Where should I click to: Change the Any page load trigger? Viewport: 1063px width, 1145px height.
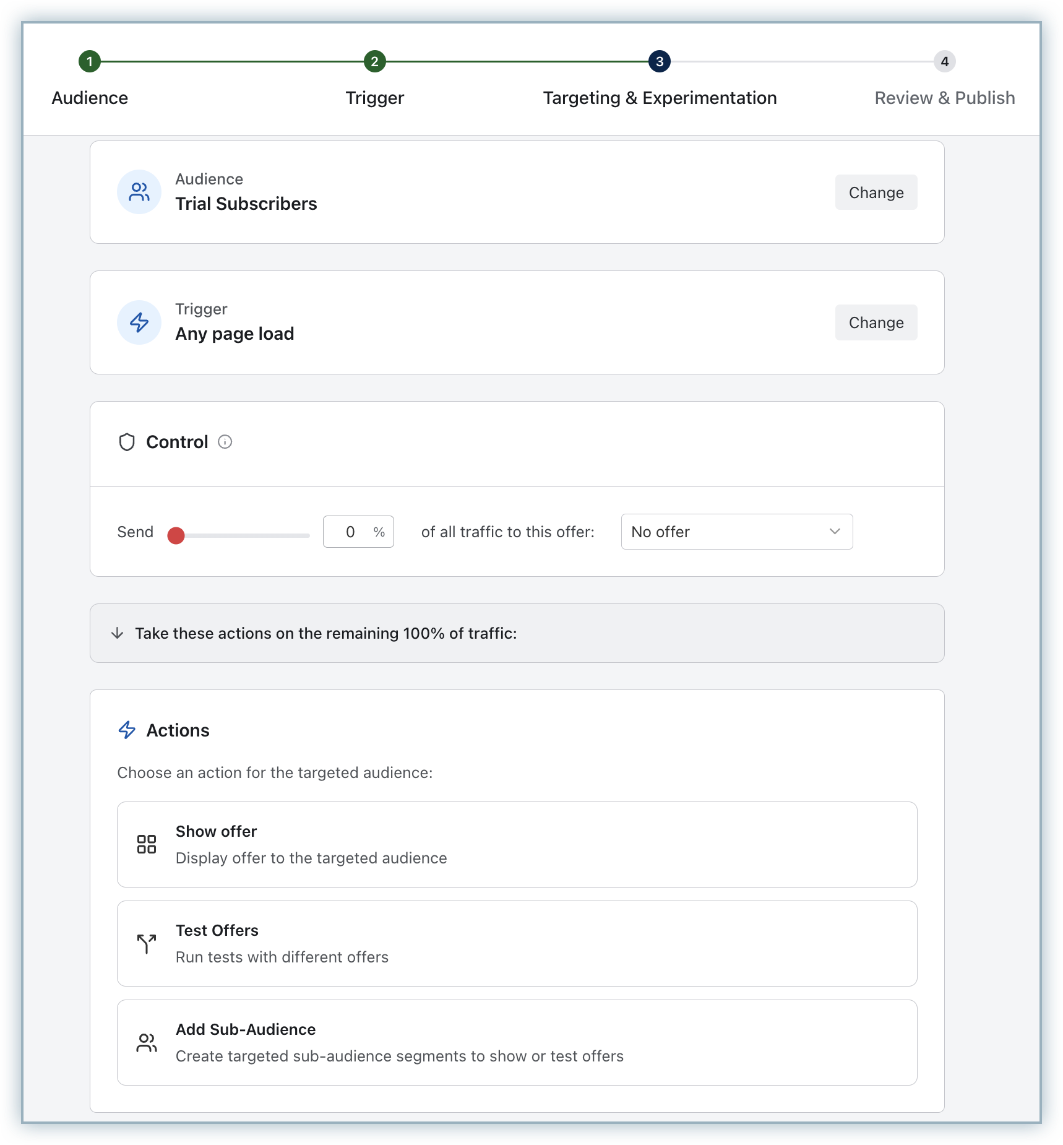pos(876,322)
